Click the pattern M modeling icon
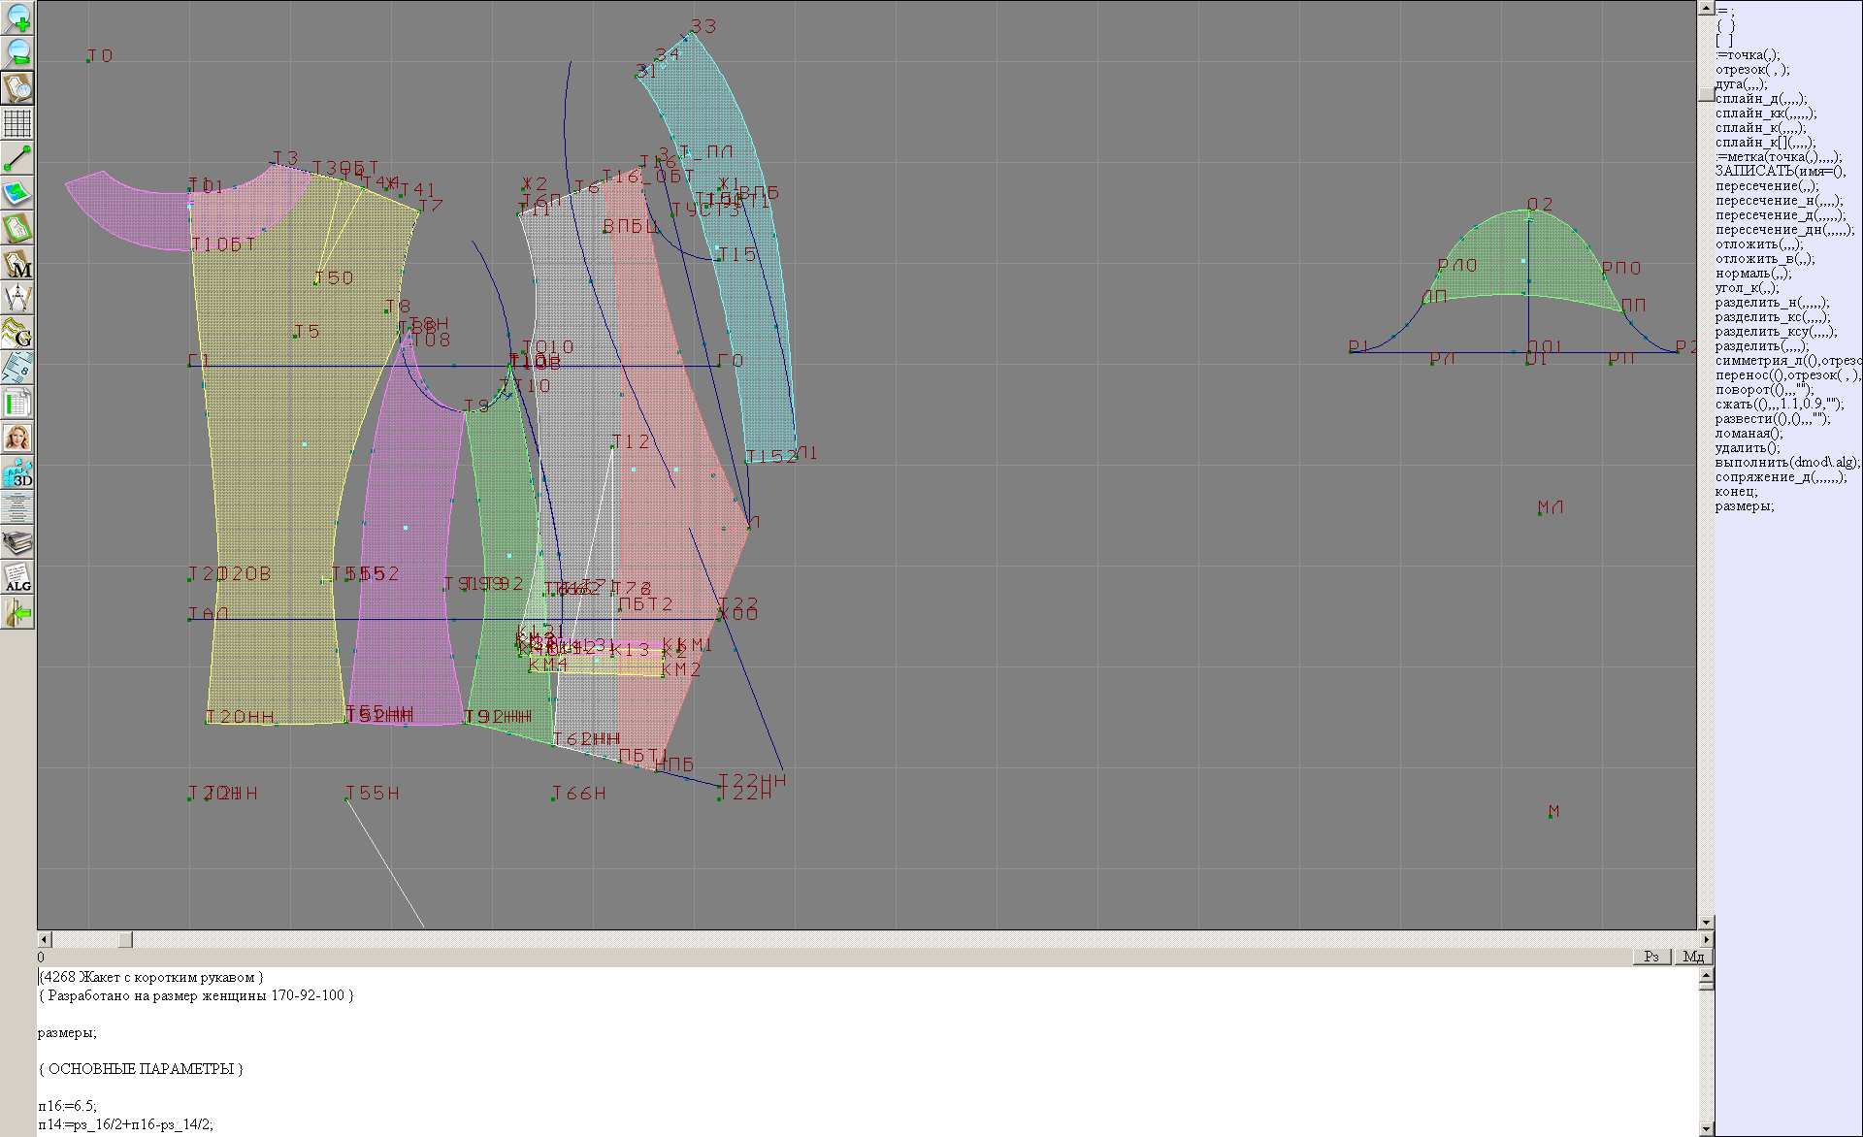Screen dimensions: 1863x1137 click(17, 263)
